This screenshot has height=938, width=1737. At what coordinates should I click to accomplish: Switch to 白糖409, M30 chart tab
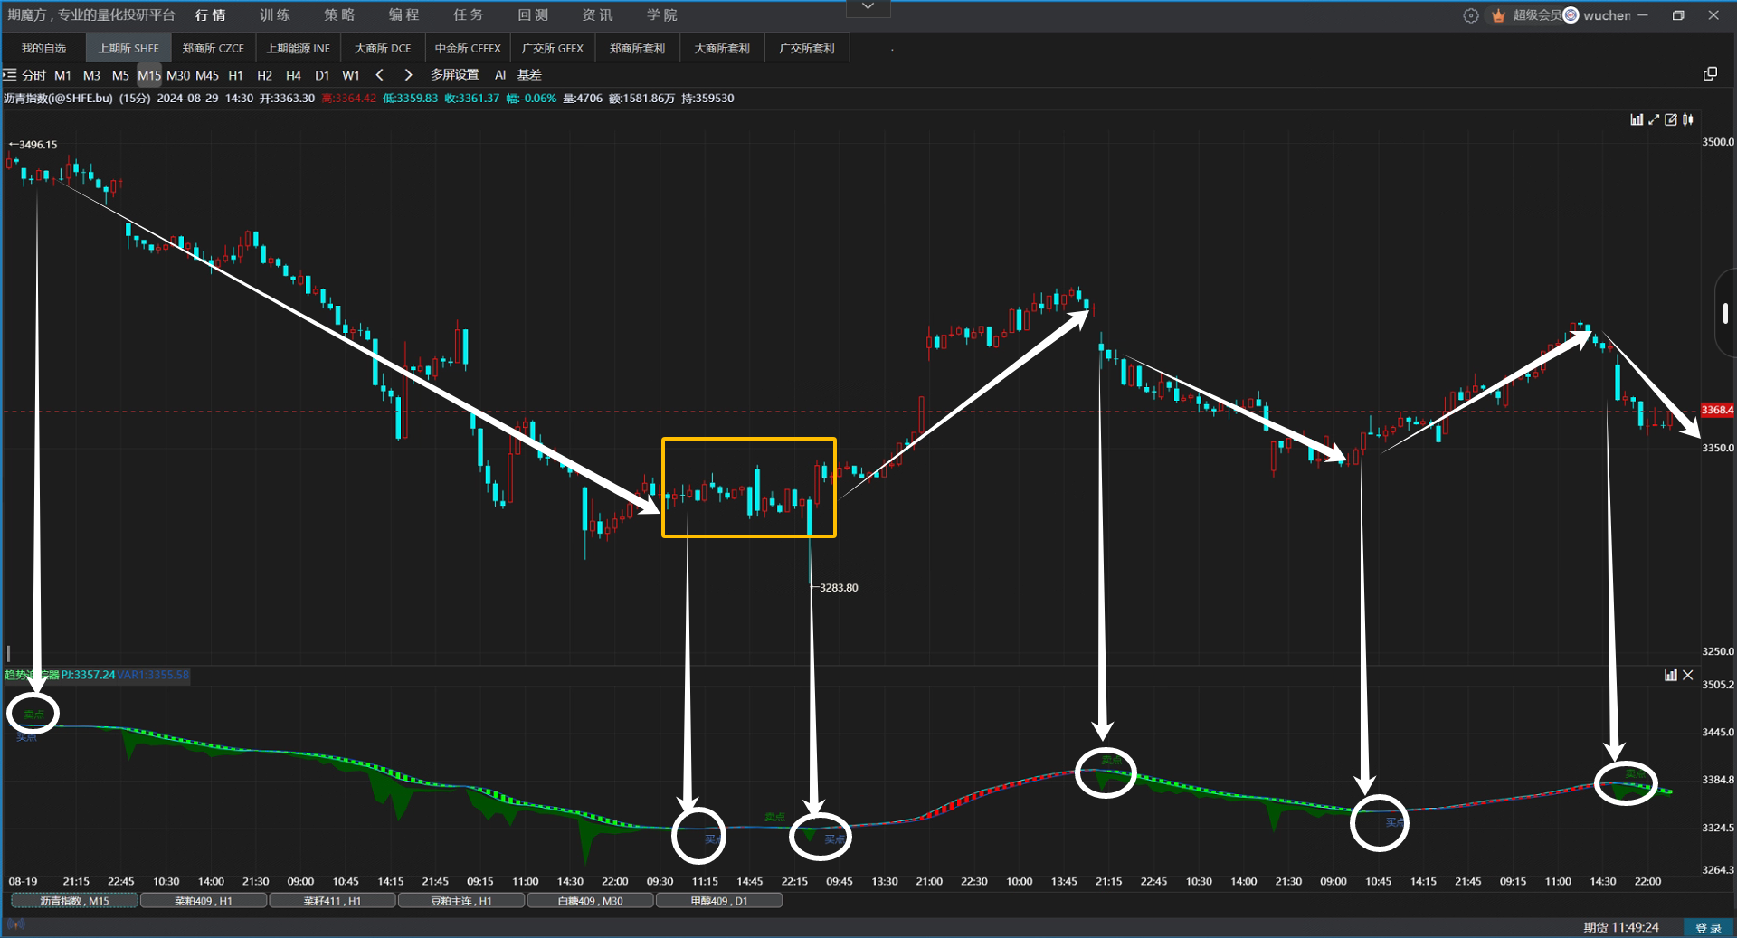[590, 901]
